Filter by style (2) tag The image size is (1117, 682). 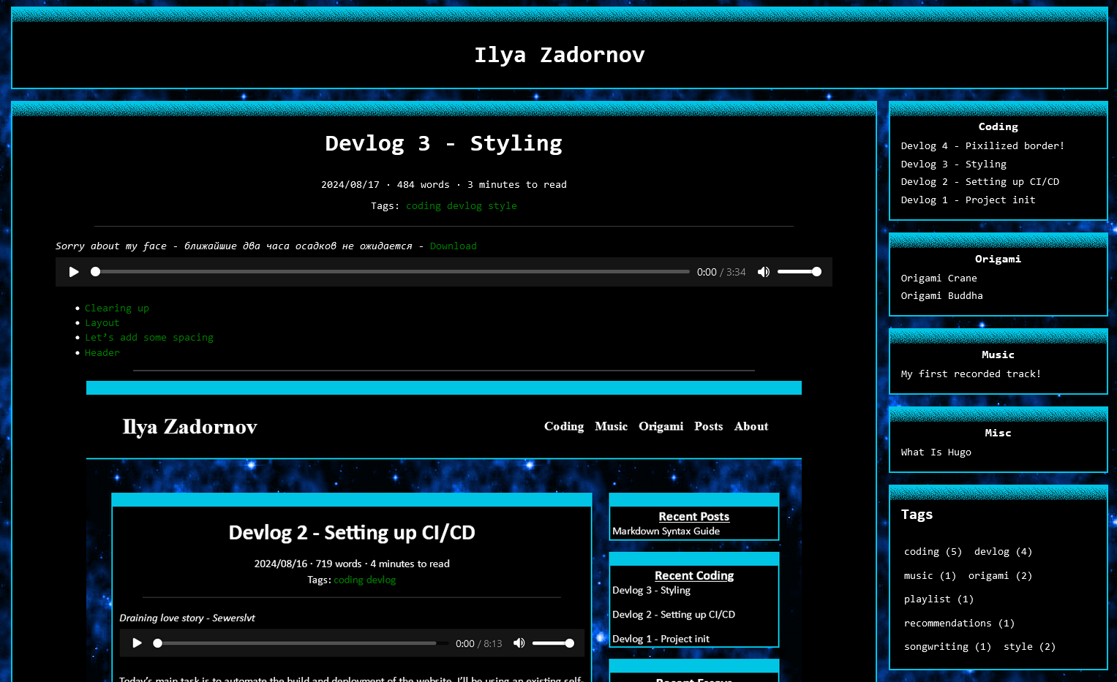pyautogui.click(x=1030, y=647)
